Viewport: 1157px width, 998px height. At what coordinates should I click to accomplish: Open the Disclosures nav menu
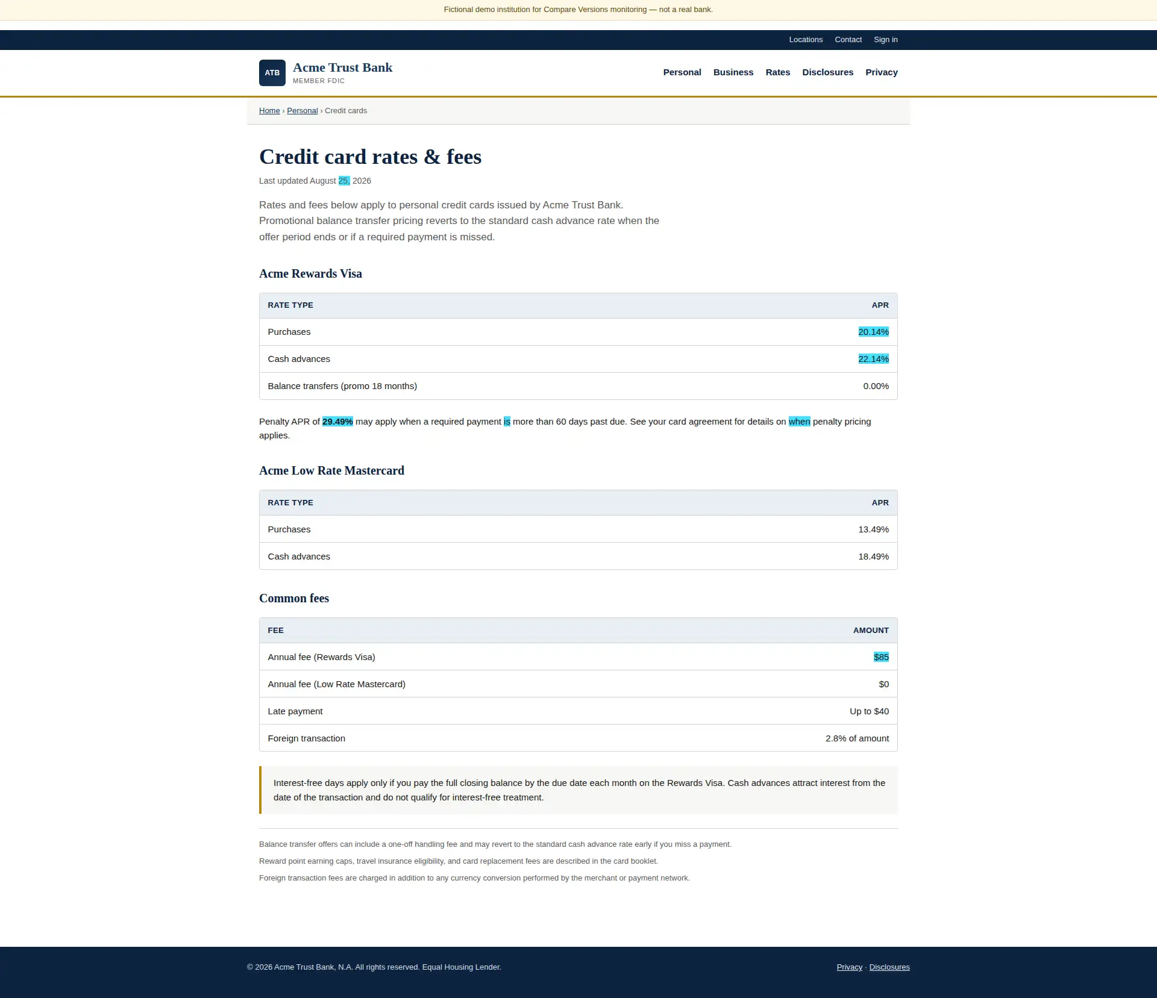click(x=827, y=72)
